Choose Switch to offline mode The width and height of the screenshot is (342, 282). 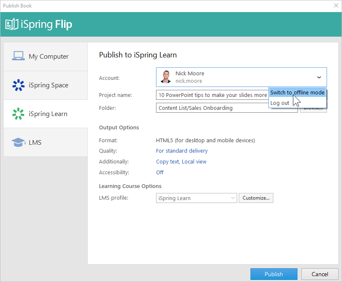[297, 92]
